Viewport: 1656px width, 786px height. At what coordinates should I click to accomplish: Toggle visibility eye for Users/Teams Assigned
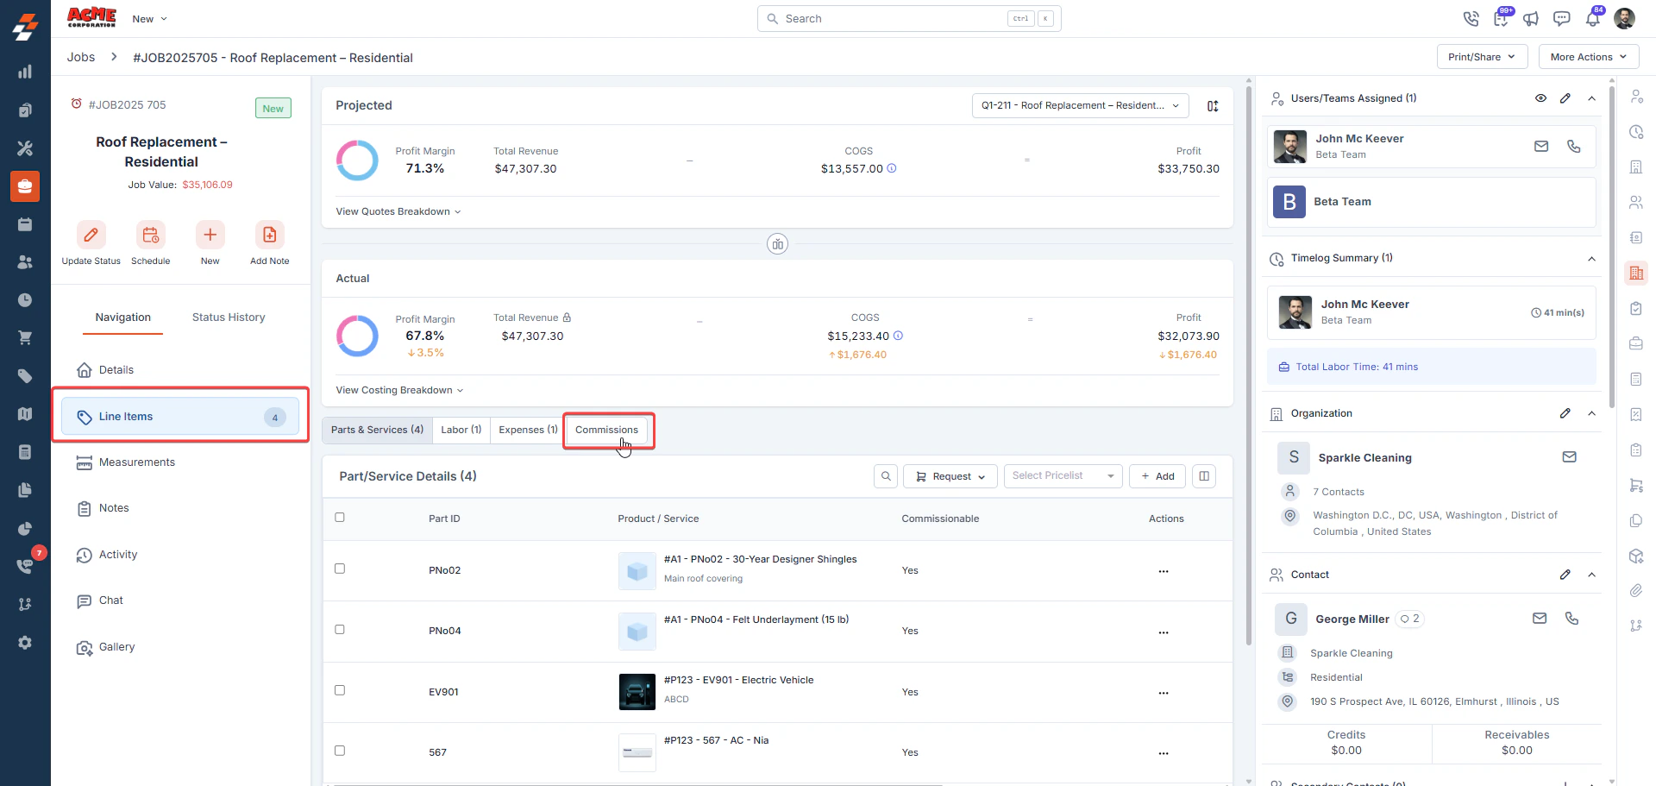[1540, 98]
